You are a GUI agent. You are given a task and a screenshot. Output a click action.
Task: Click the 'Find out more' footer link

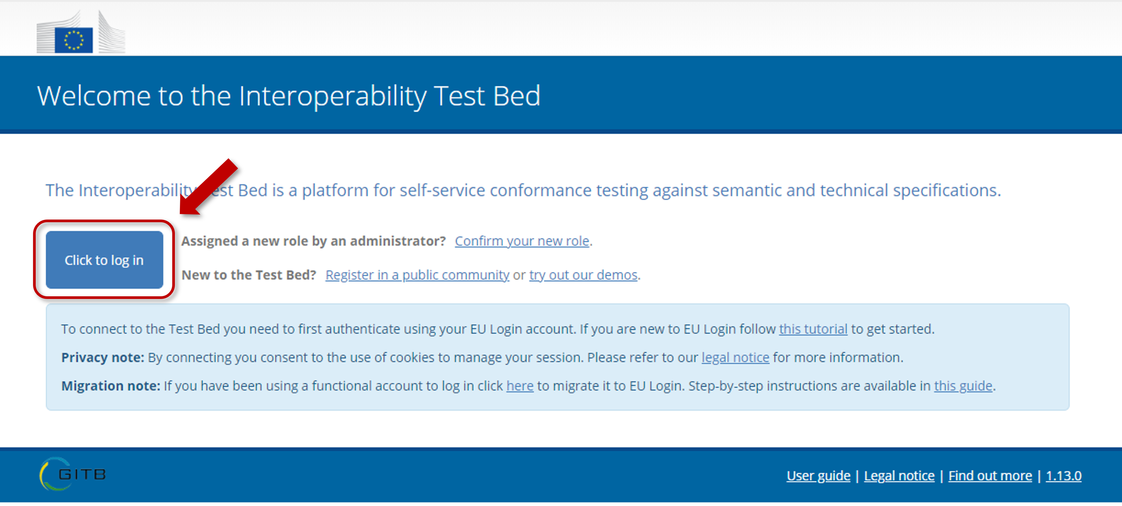click(x=990, y=476)
